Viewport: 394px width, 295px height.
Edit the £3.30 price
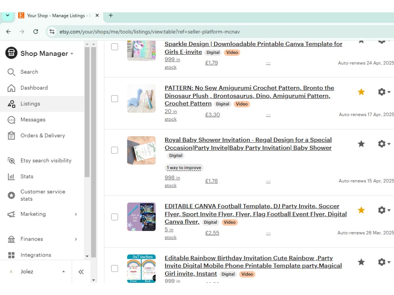213,115
